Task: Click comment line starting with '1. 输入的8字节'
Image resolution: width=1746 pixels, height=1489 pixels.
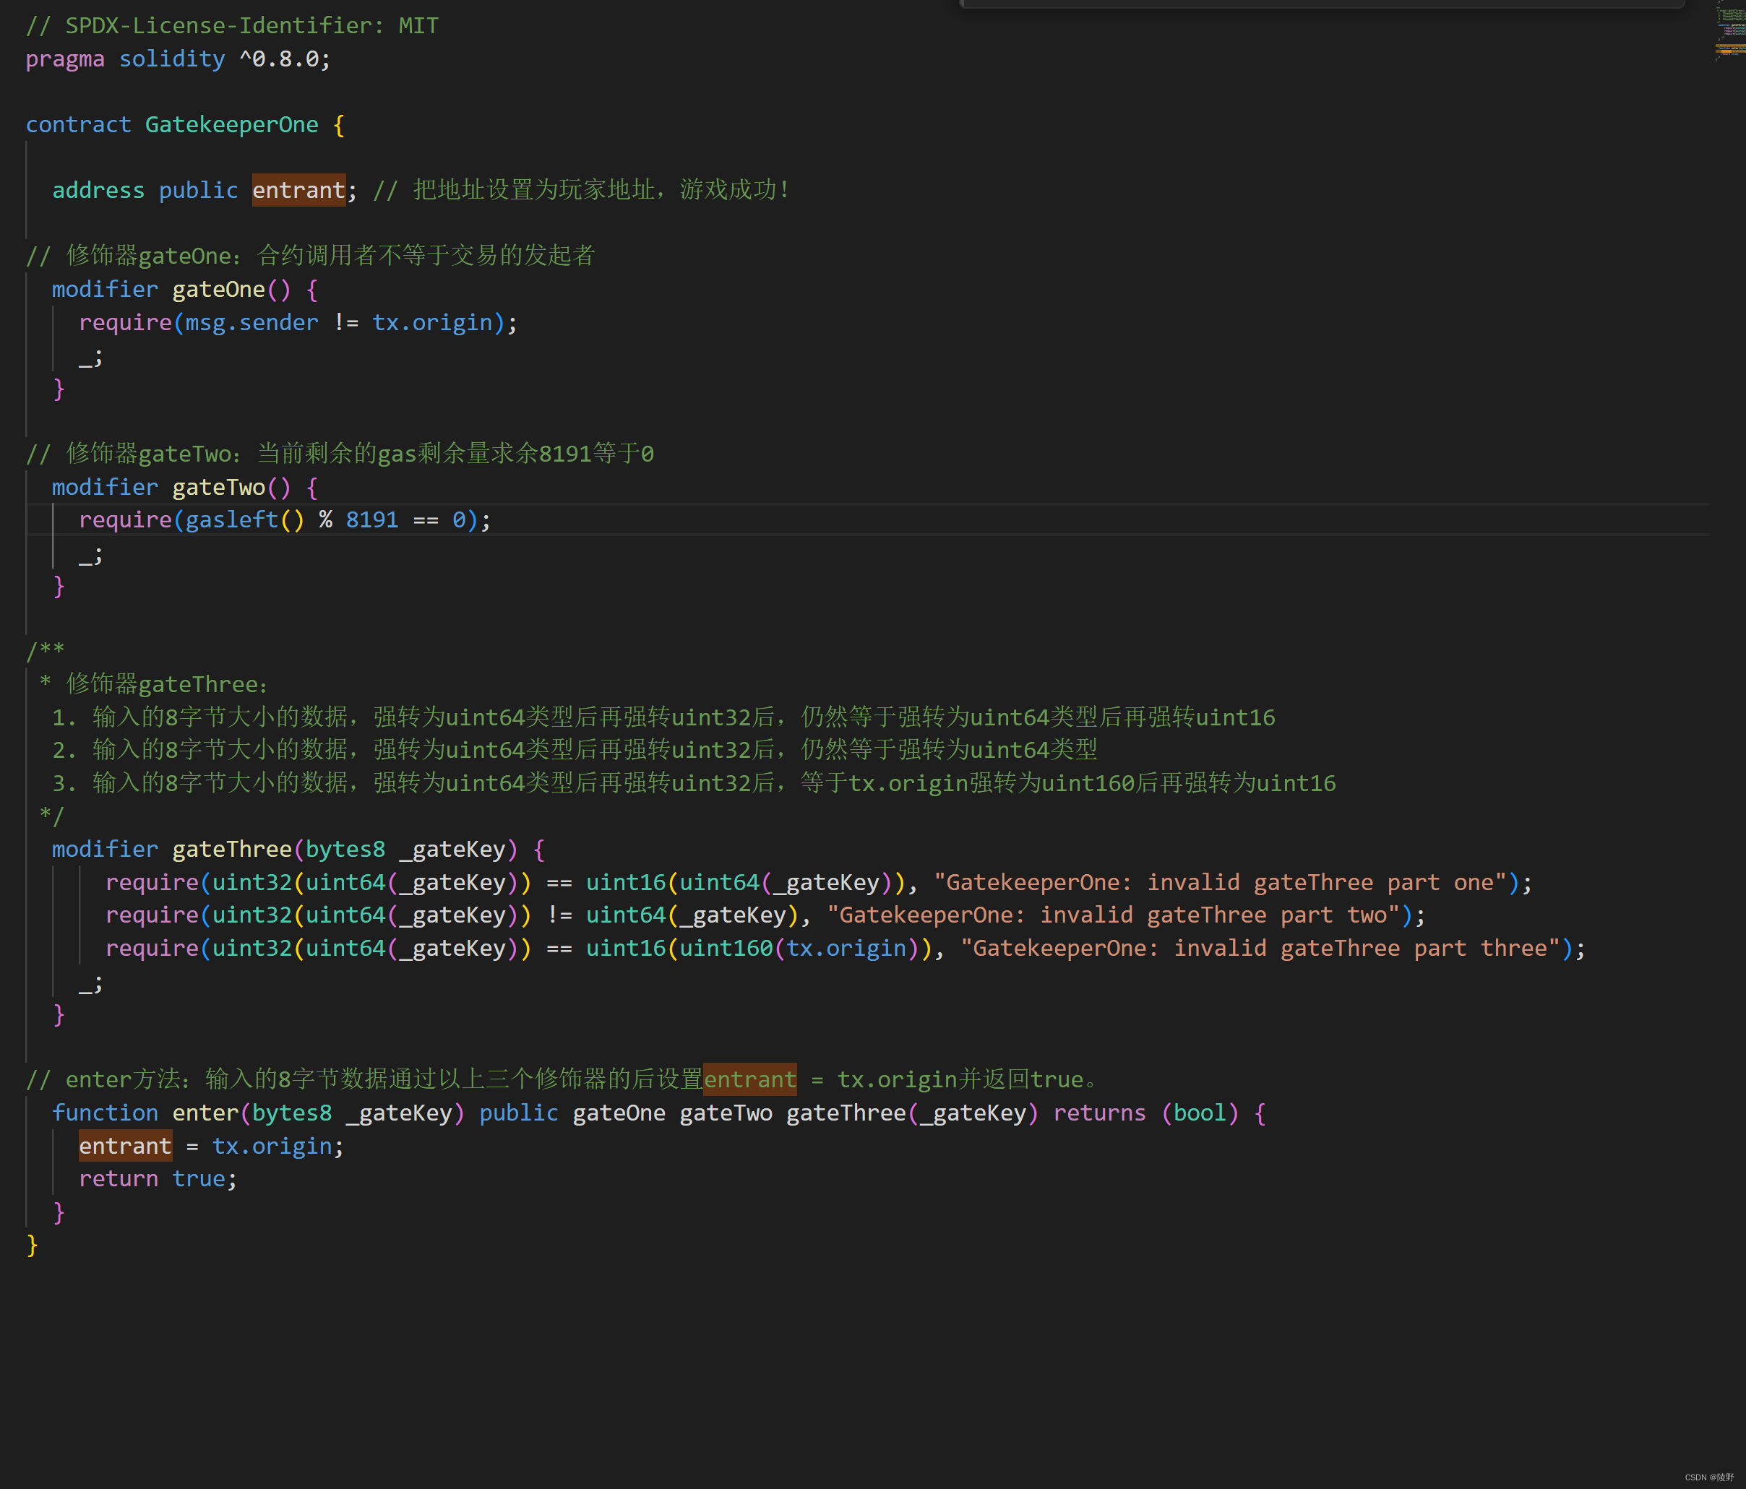Action: 664,717
